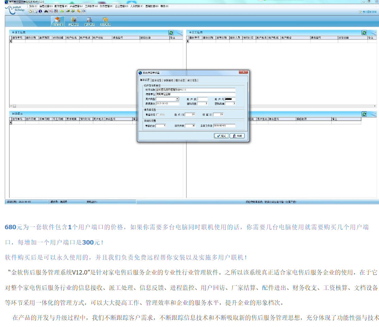Open the 财务管理 module icon
Screen dimensions: 379x327
pyautogui.click(x=105, y=21)
